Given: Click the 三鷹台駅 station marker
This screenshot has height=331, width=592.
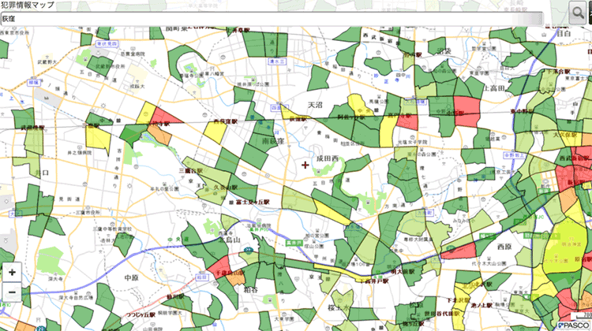Looking at the screenshot, I should point(191,170).
